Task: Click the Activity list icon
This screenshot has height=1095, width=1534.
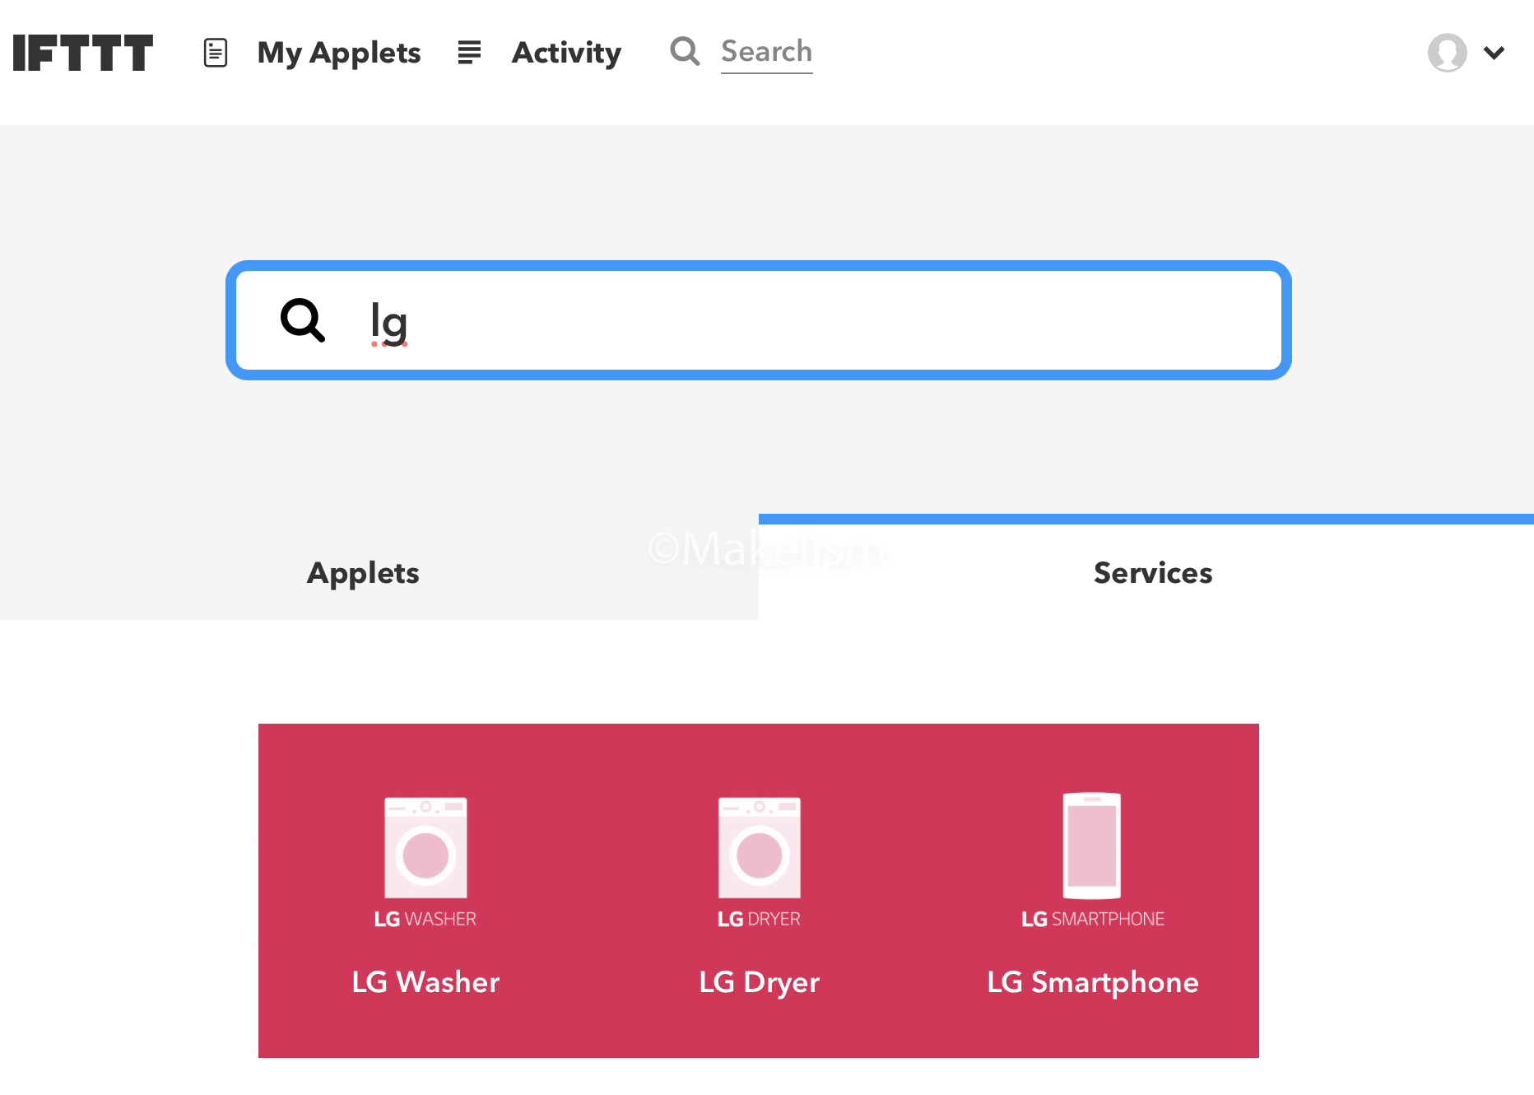Action: (469, 53)
